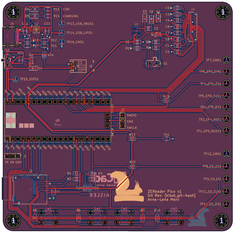
Task: Select the TP7_GND1 test point pad
Action: [x=226, y=60]
